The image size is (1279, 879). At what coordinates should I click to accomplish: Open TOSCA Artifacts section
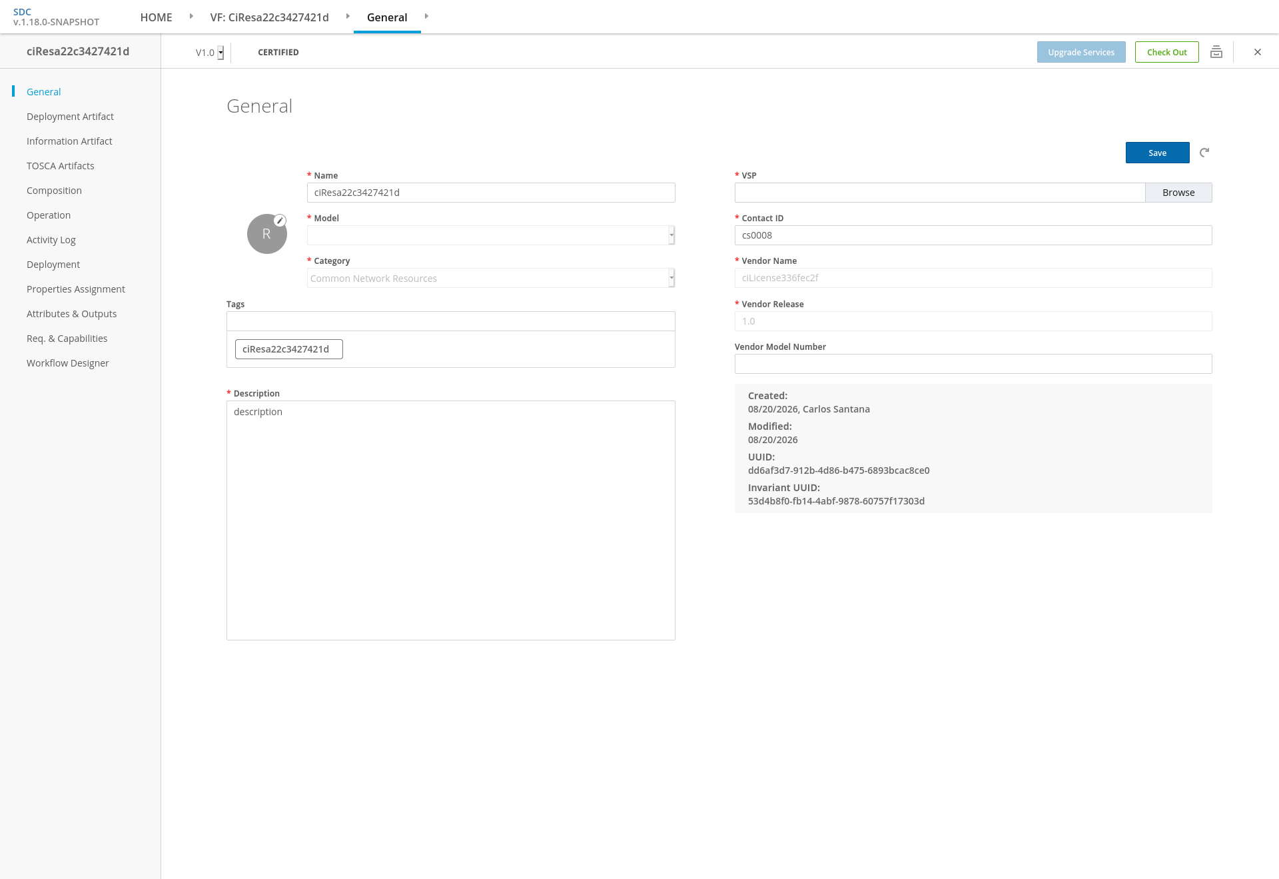click(60, 166)
